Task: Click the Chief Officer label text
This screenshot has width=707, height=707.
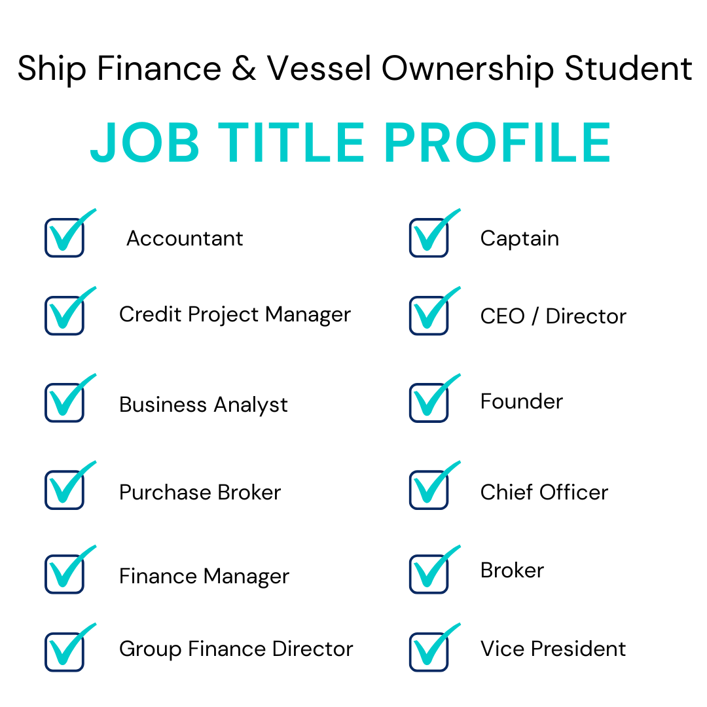Action: (544, 492)
